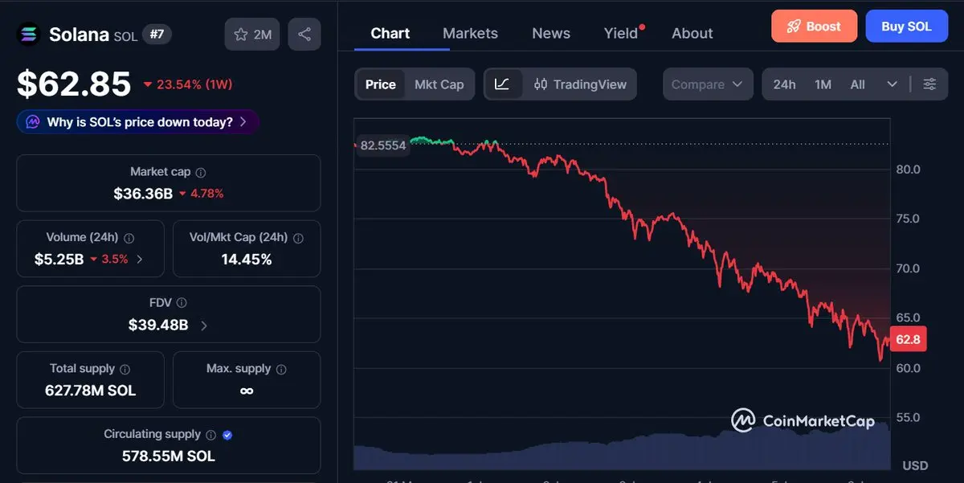Switch to line chart view icon

503,84
